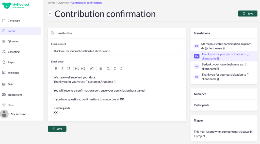260x144 pixels.
Task: Apply italic formatting to text
Action: tap(62, 69)
